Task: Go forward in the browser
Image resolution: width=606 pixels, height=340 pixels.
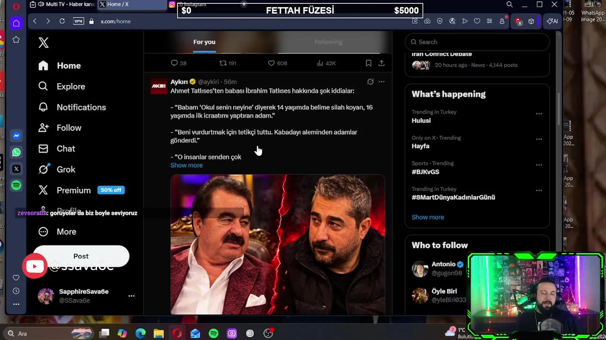Action: pyautogui.click(x=48, y=21)
